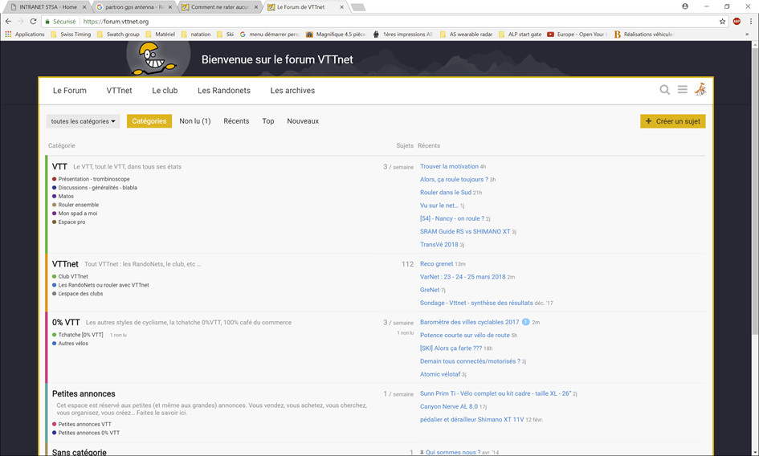759x456 pixels.
Task: Open 'Les Randonets' menu item
Action: [224, 91]
